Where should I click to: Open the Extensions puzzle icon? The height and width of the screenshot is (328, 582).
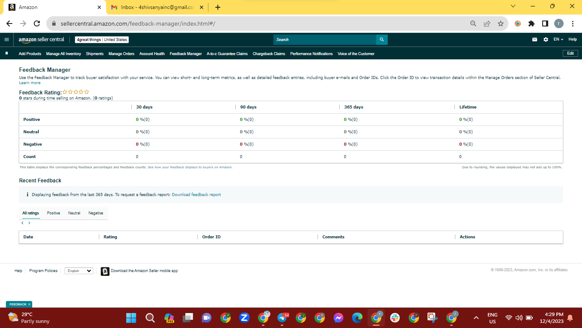point(532,23)
